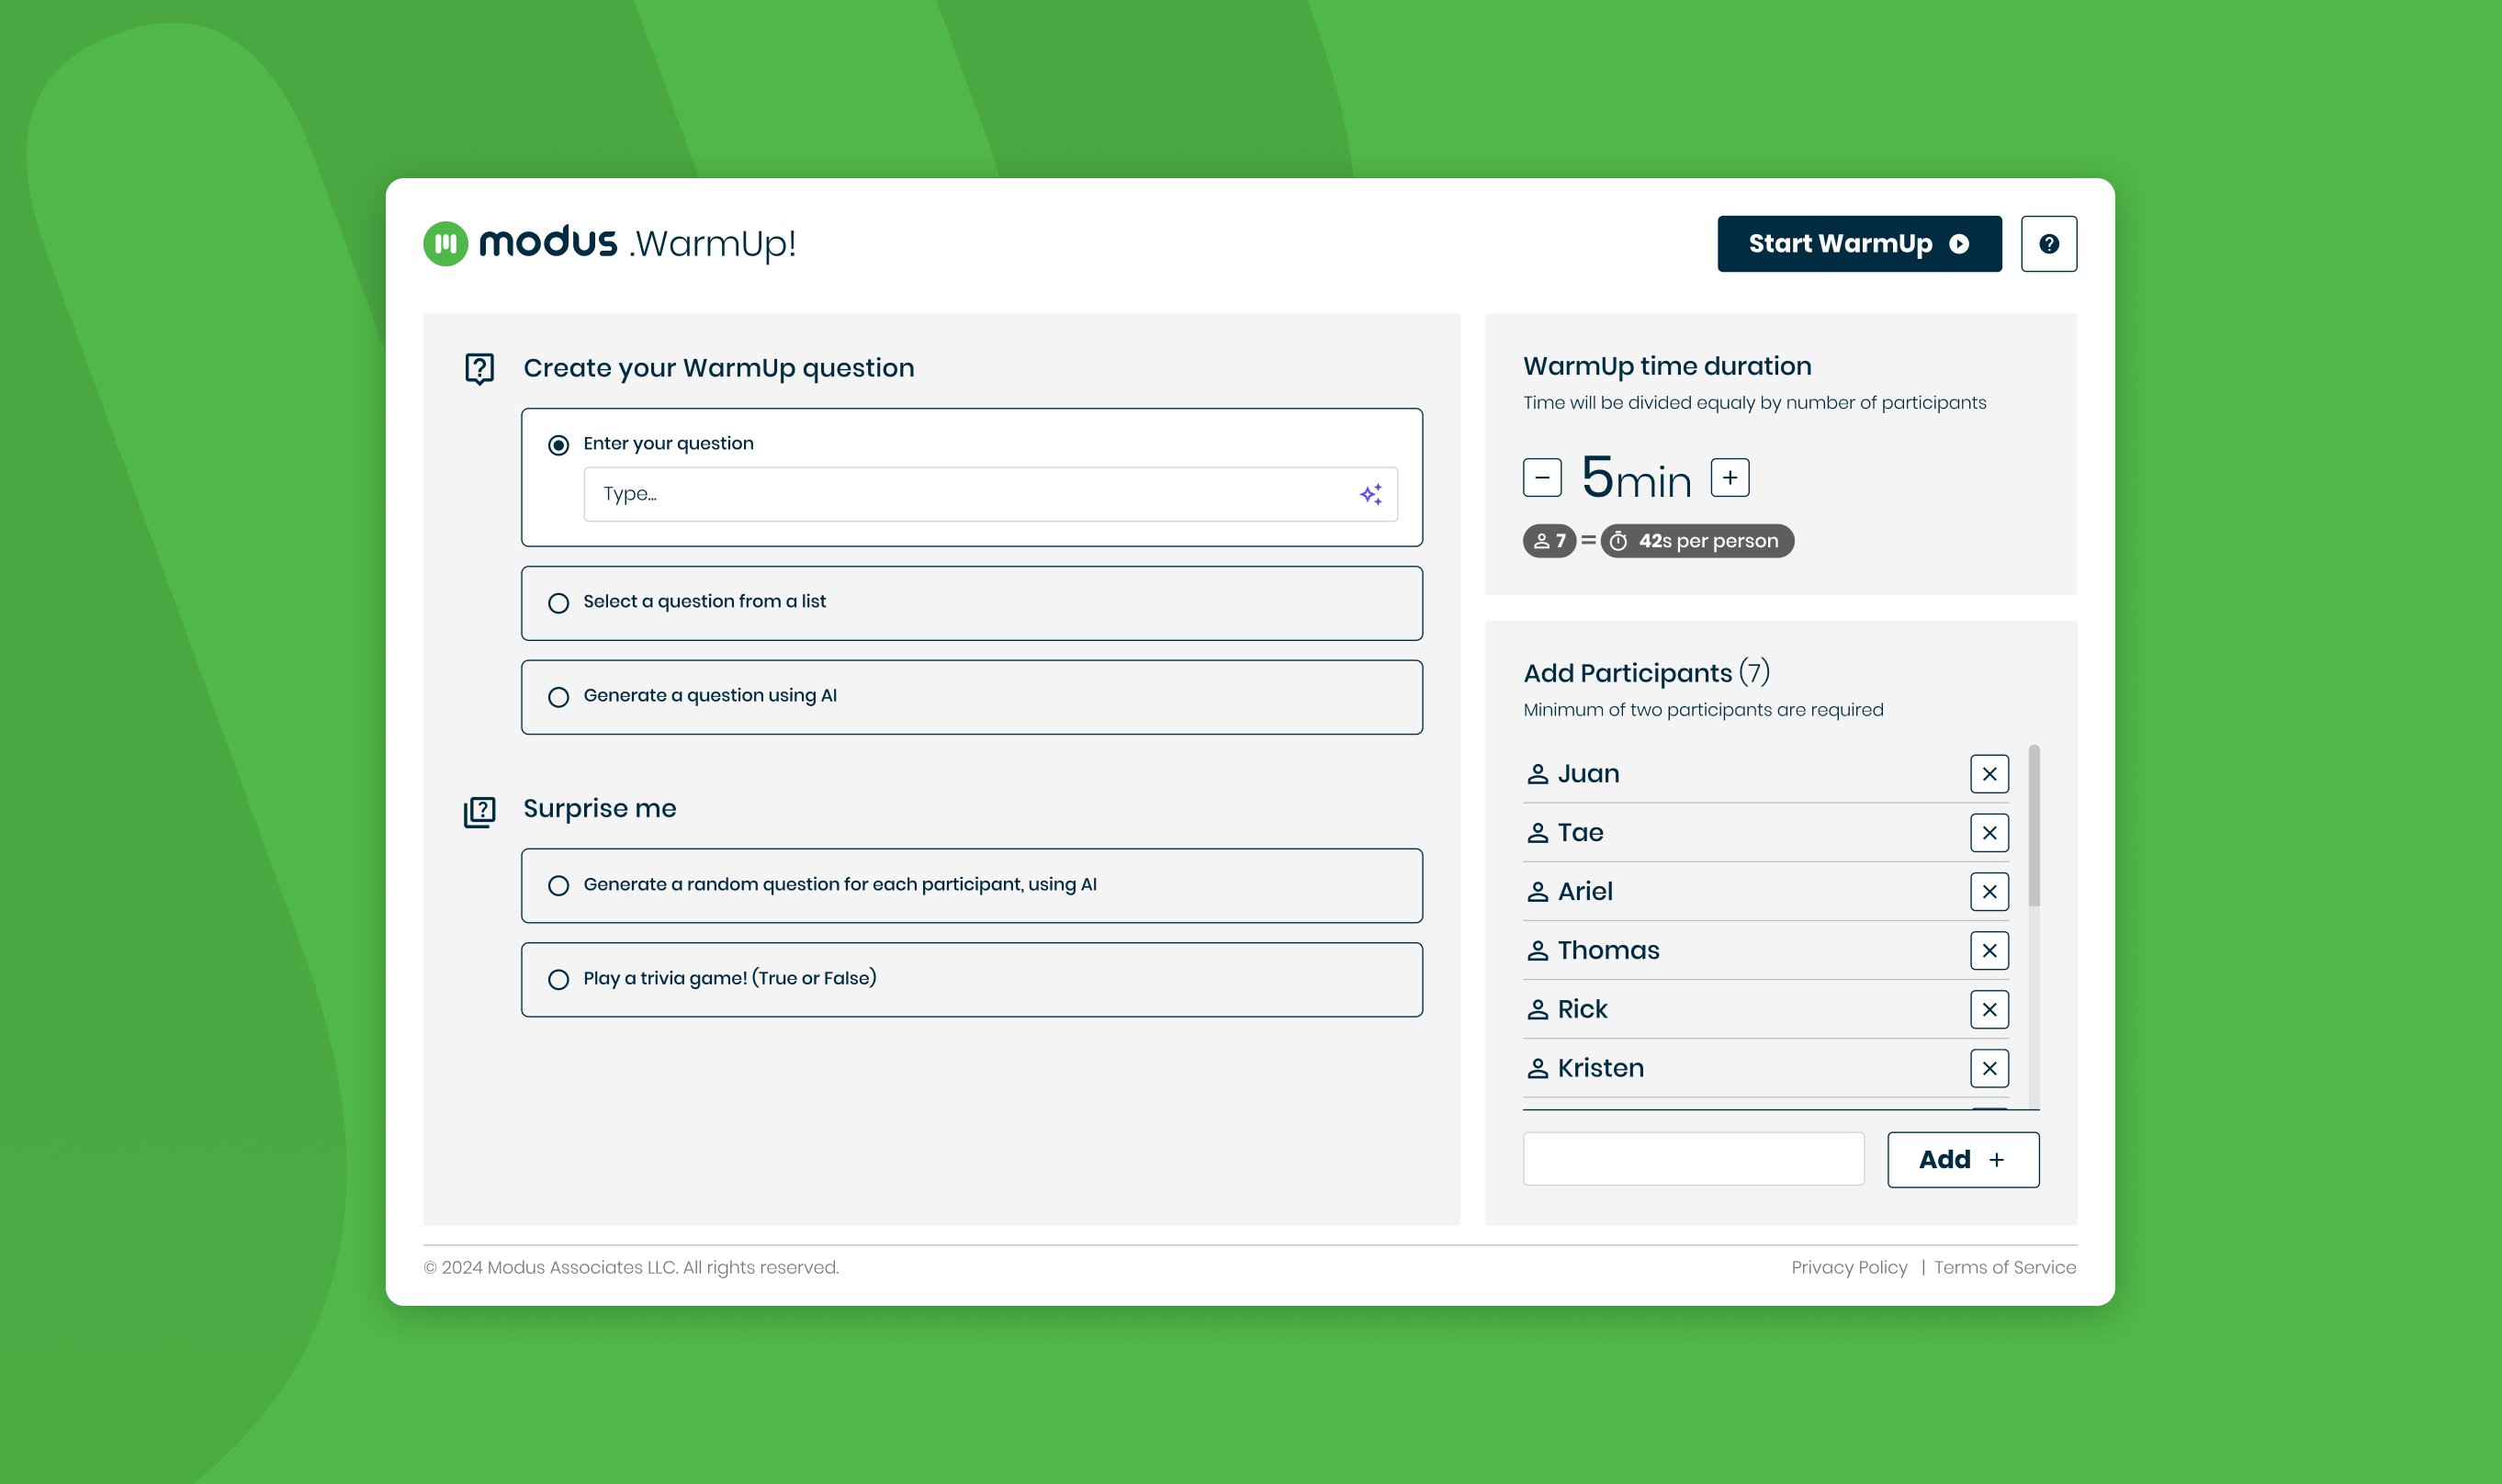
Task: Click the increase time plus icon
Action: 1731,477
